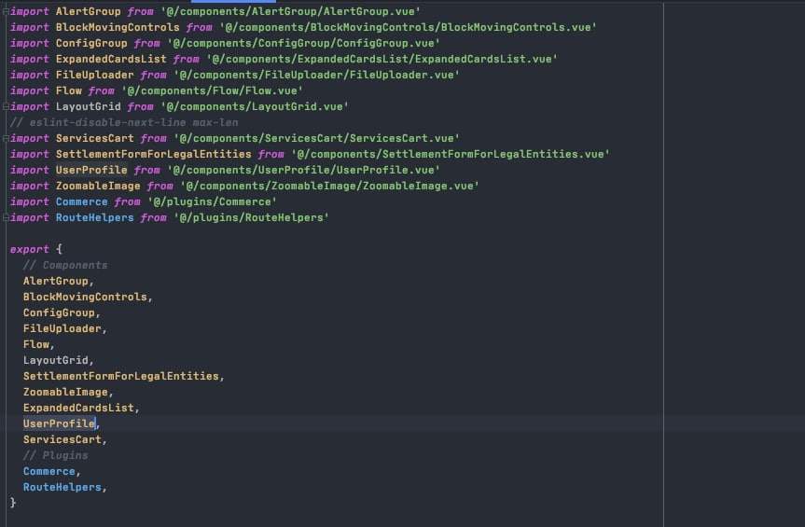This screenshot has width=805, height=527.
Task: Click Flow in the export list
Action: [36, 345]
